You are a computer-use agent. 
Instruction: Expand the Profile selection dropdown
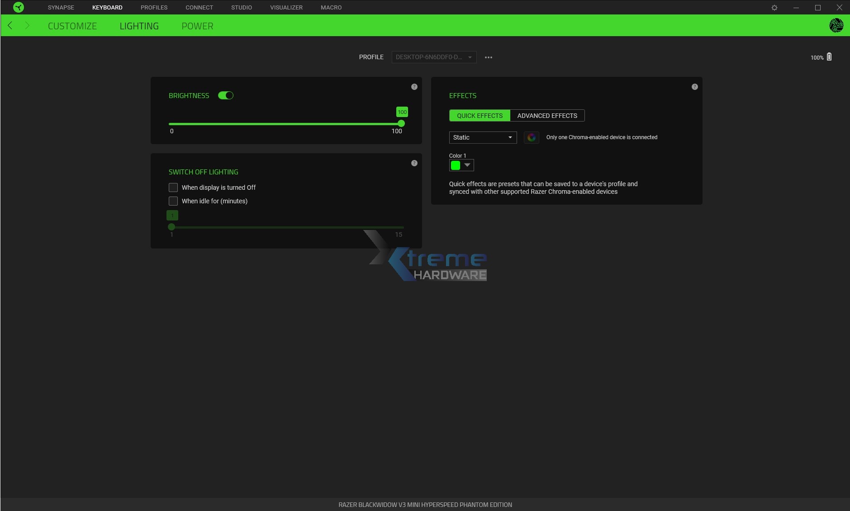tap(433, 57)
